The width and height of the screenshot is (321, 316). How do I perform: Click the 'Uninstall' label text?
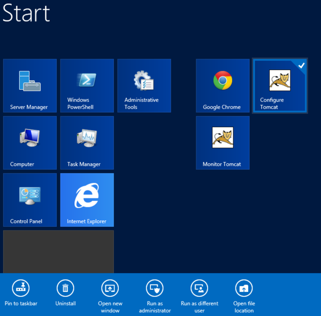(x=65, y=303)
